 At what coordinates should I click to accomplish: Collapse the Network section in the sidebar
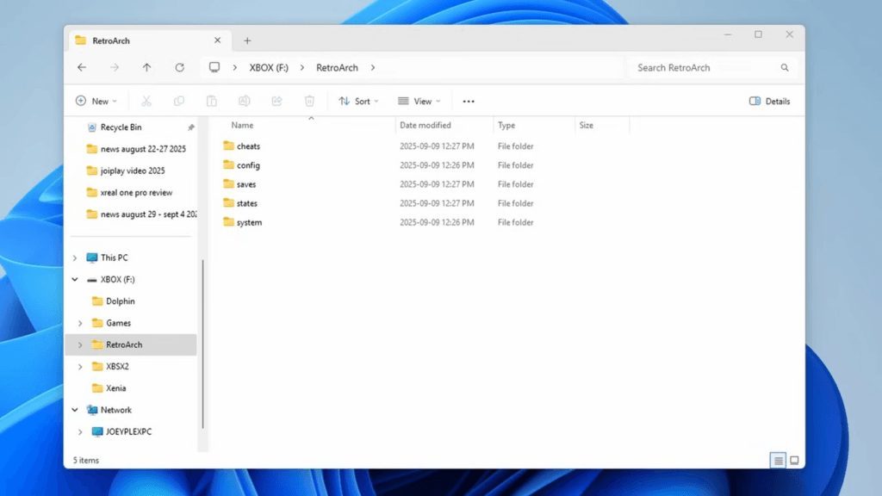click(x=75, y=410)
